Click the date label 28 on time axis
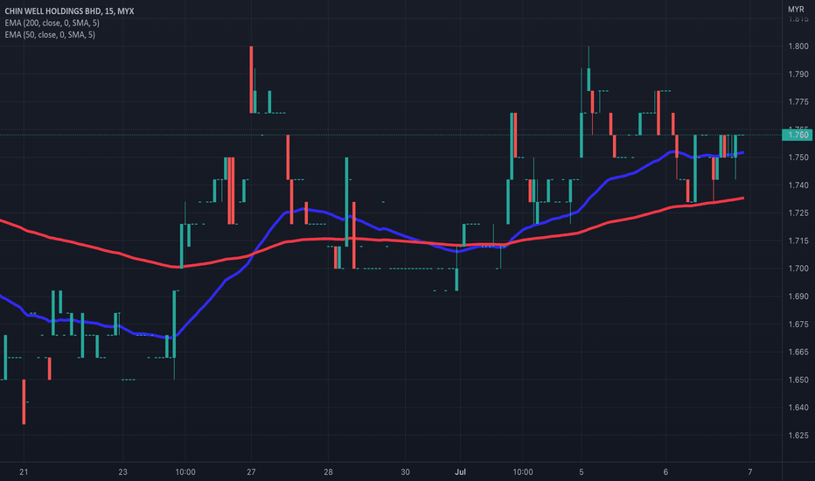Viewport: 815px width, 481px height. 328,472
